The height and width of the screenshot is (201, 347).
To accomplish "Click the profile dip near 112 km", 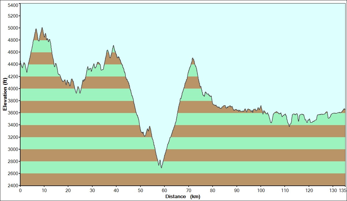I will tap(289, 126).
